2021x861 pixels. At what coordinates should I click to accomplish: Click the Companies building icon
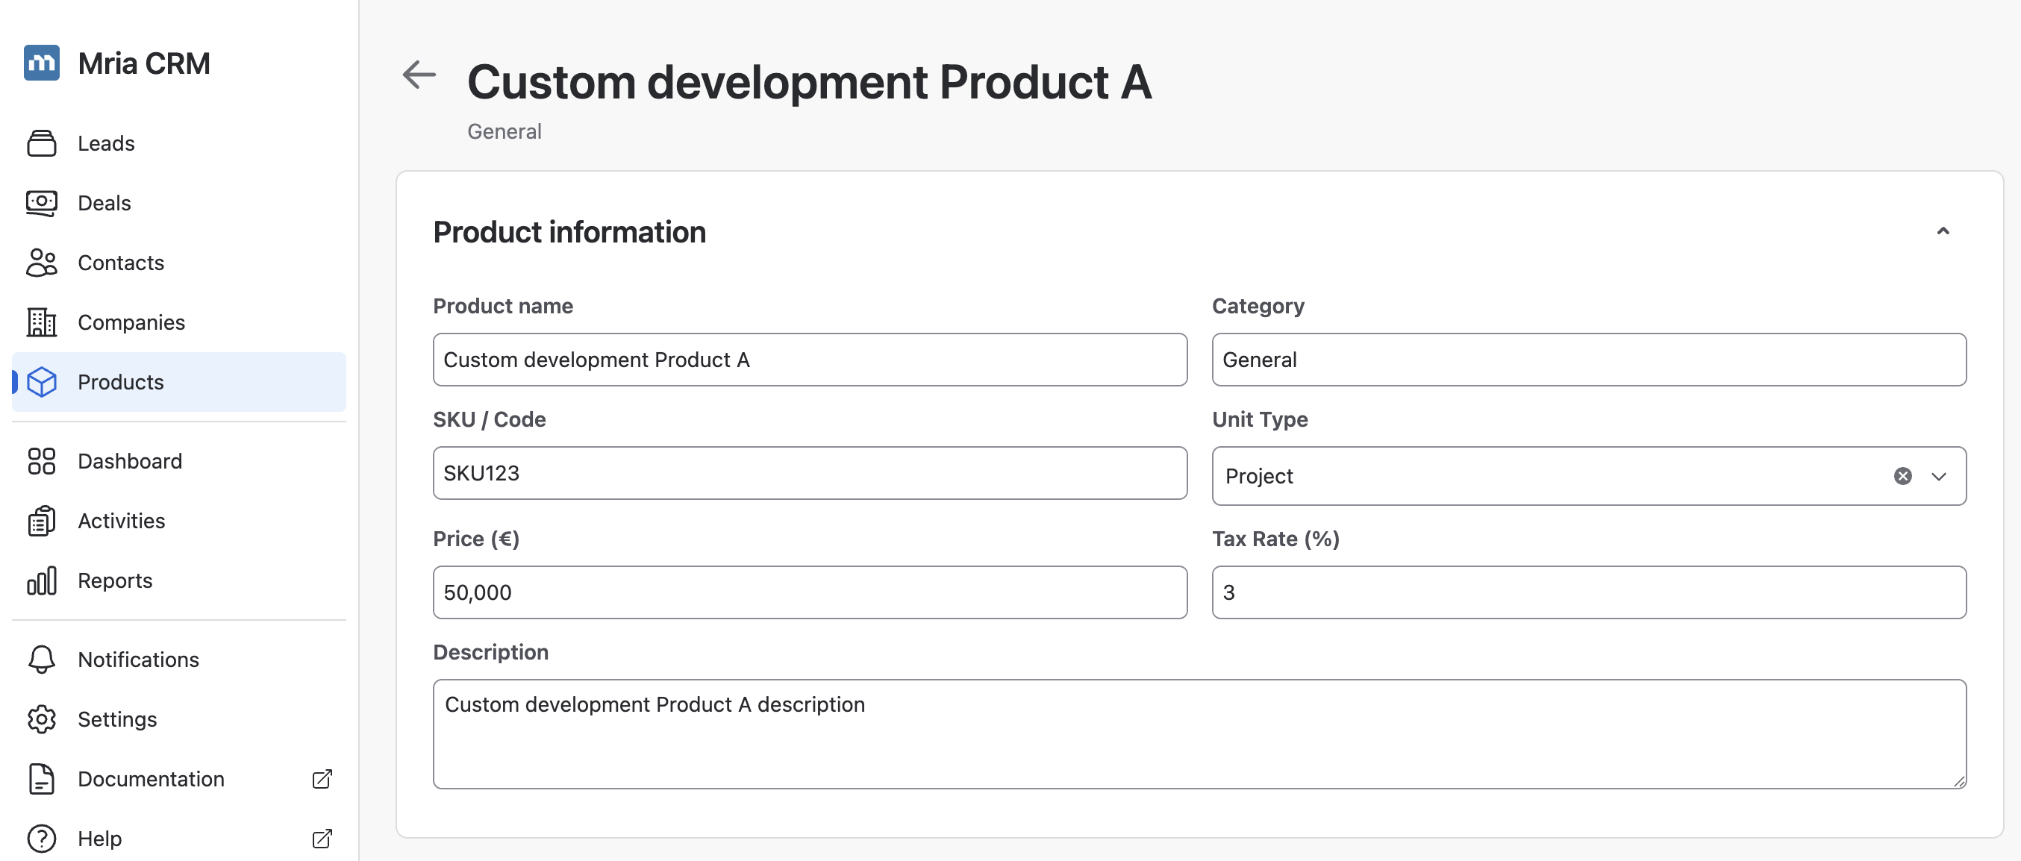42,322
